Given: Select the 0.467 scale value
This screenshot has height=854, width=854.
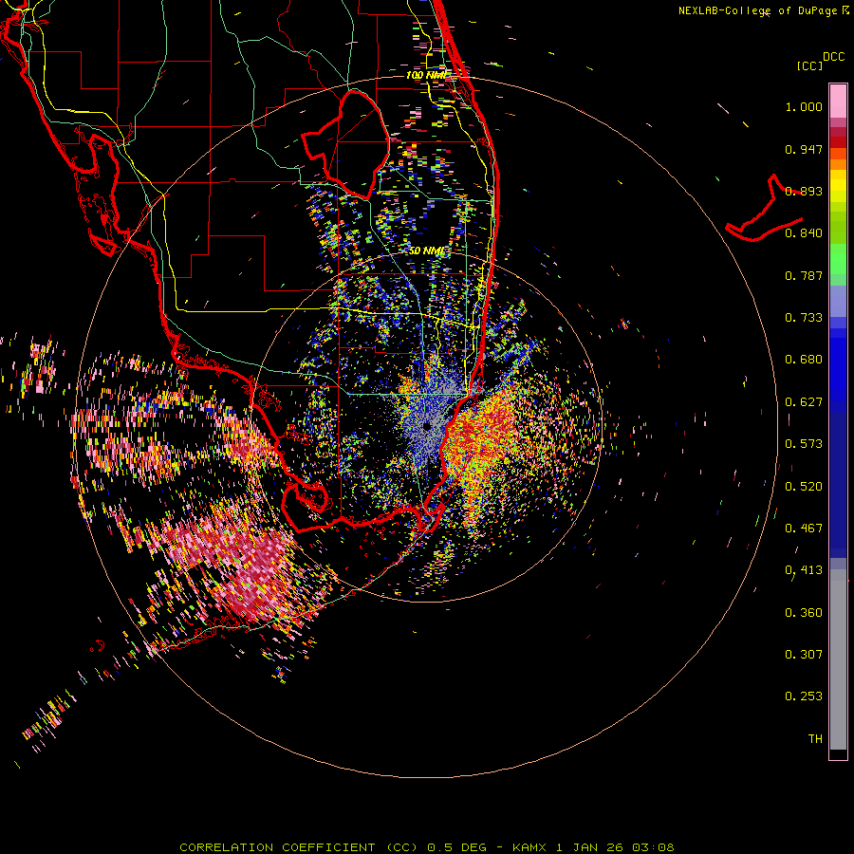Looking at the screenshot, I should [x=804, y=529].
